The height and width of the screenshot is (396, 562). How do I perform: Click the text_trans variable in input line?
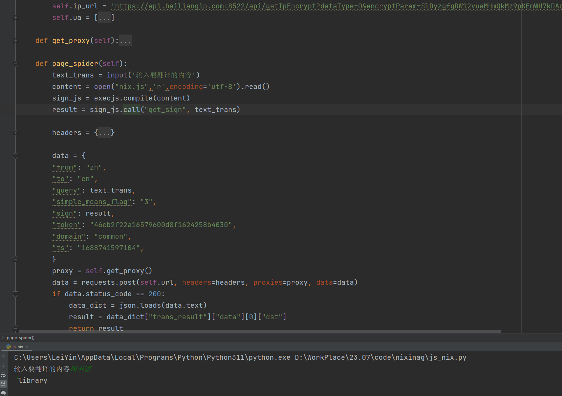(73, 75)
